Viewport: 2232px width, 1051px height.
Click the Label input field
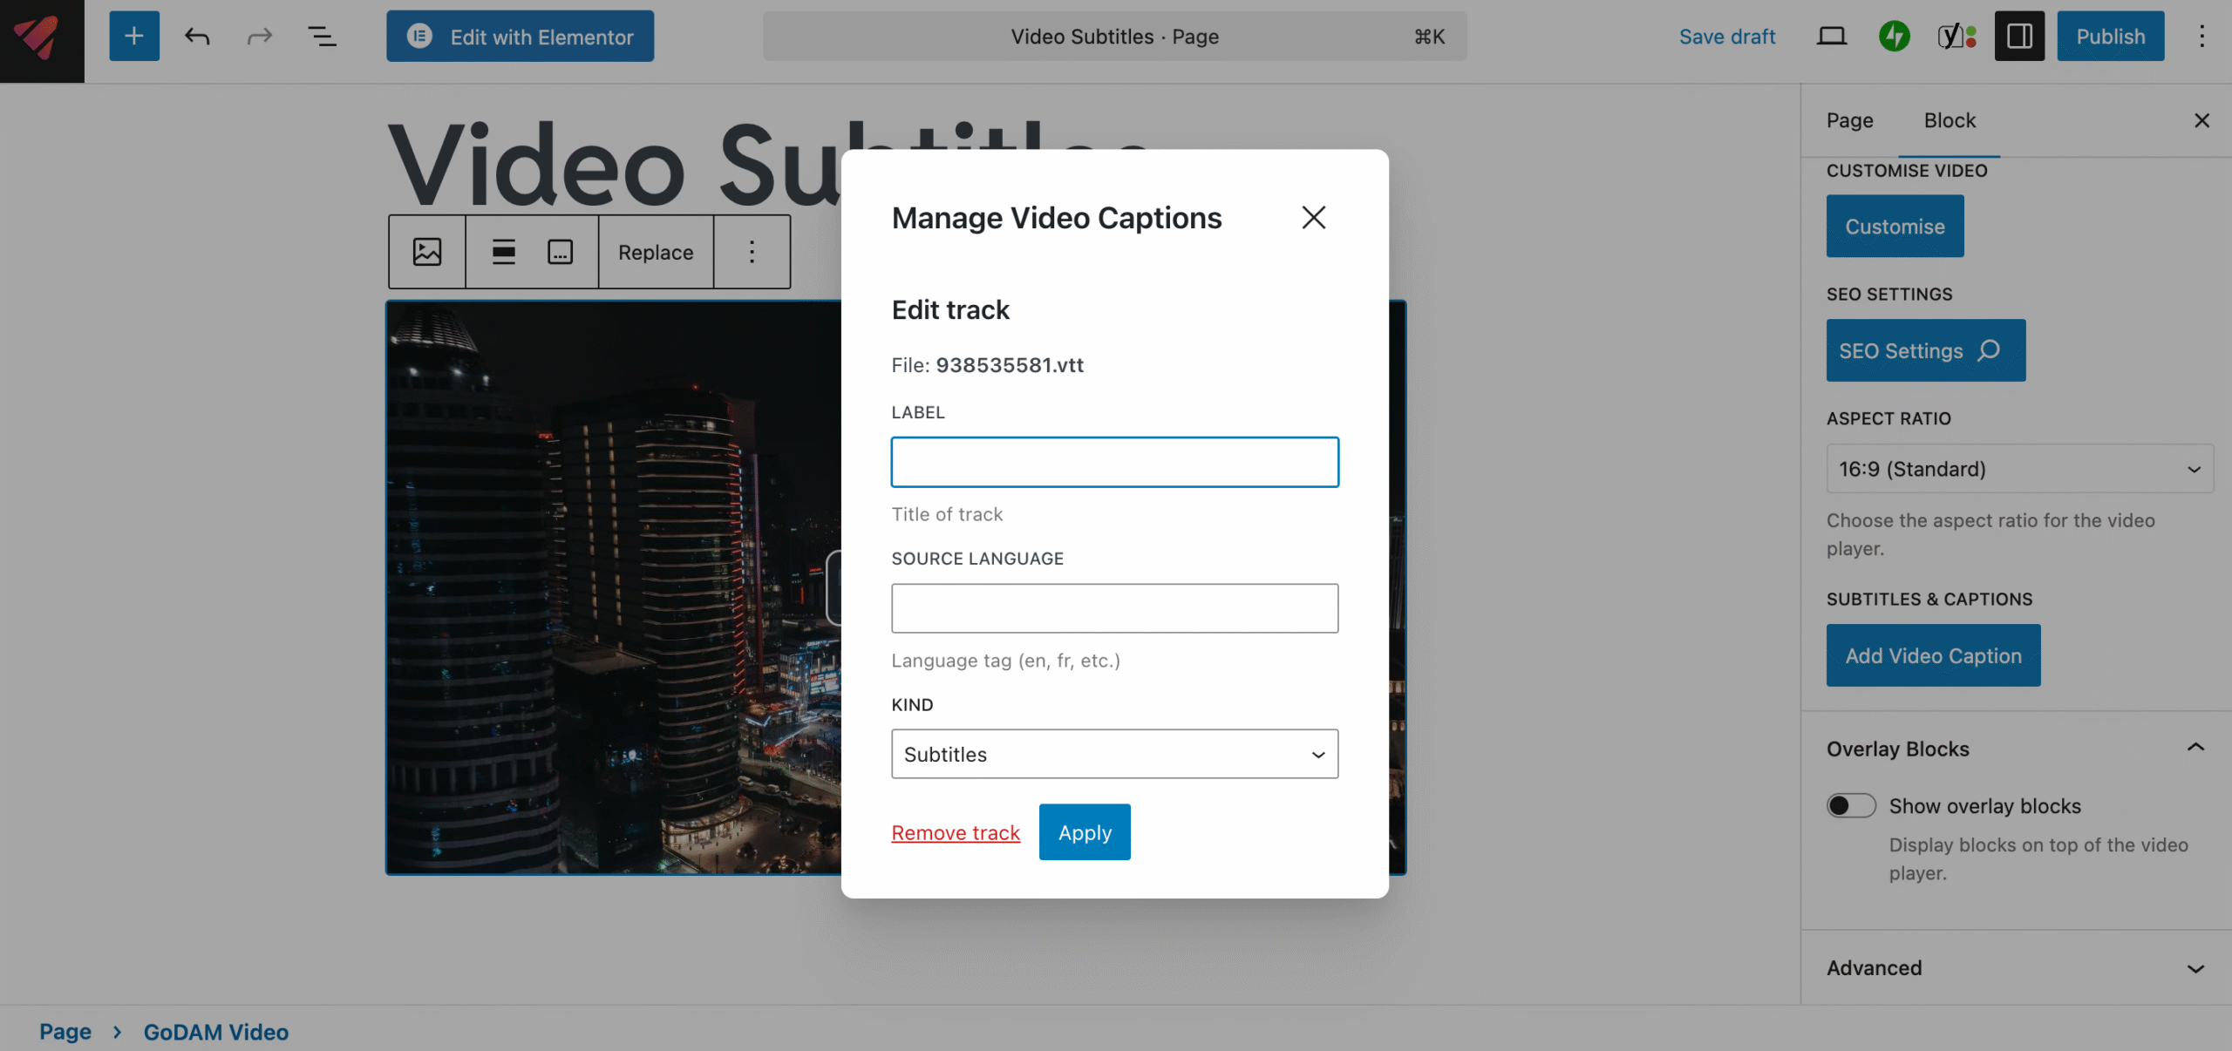pyautogui.click(x=1113, y=462)
